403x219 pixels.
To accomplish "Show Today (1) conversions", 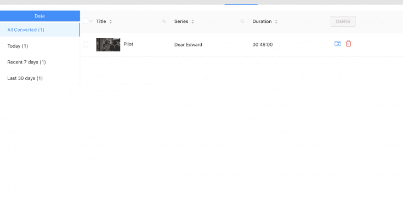I will pyautogui.click(x=18, y=46).
